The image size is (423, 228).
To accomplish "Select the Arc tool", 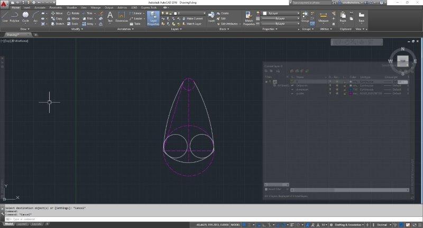I will pyautogui.click(x=35, y=17).
